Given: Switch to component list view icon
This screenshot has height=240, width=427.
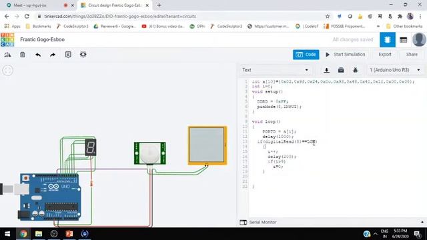Looking at the screenshot, I should pyautogui.click(x=403, y=40).
